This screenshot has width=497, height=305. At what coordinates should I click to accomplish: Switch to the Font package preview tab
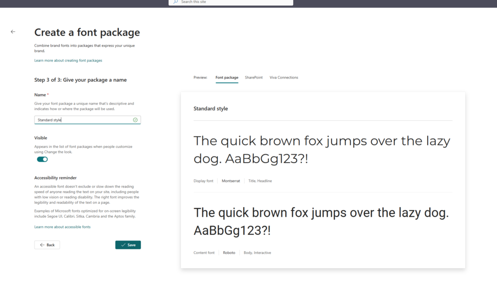coord(227,78)
